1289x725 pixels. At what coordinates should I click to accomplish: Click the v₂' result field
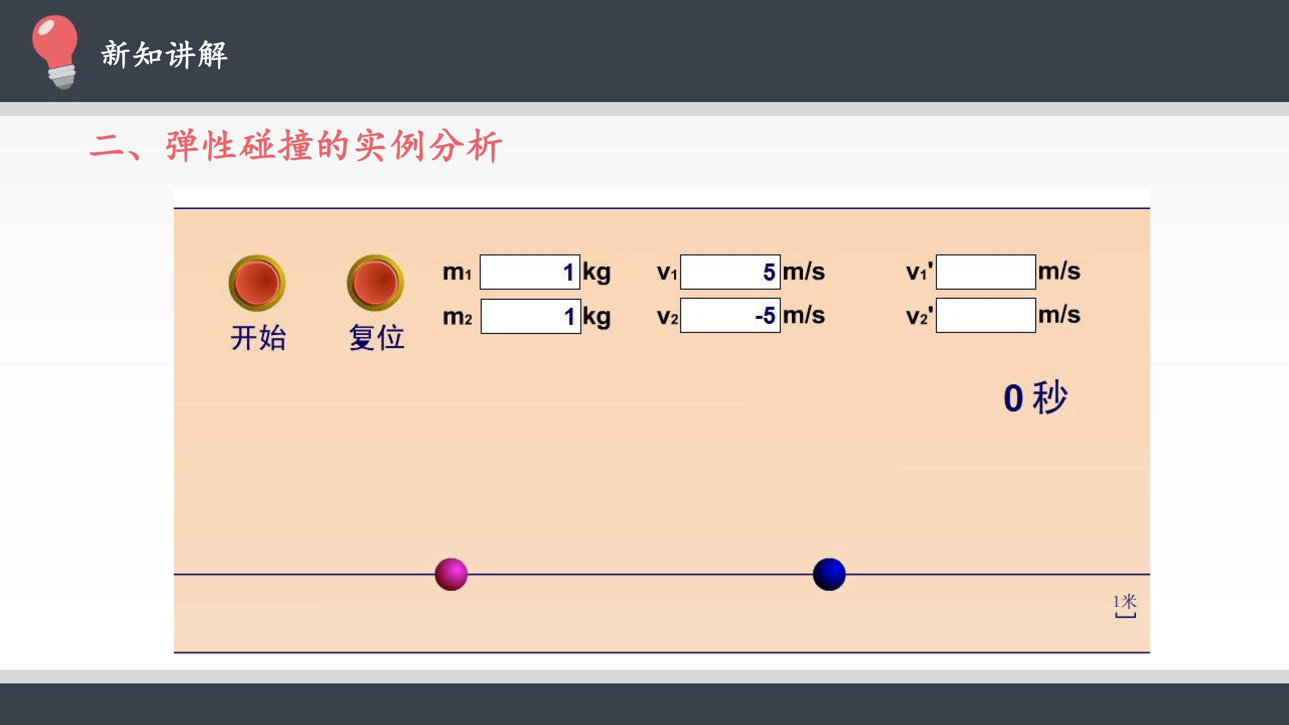[x=986, y=315]
